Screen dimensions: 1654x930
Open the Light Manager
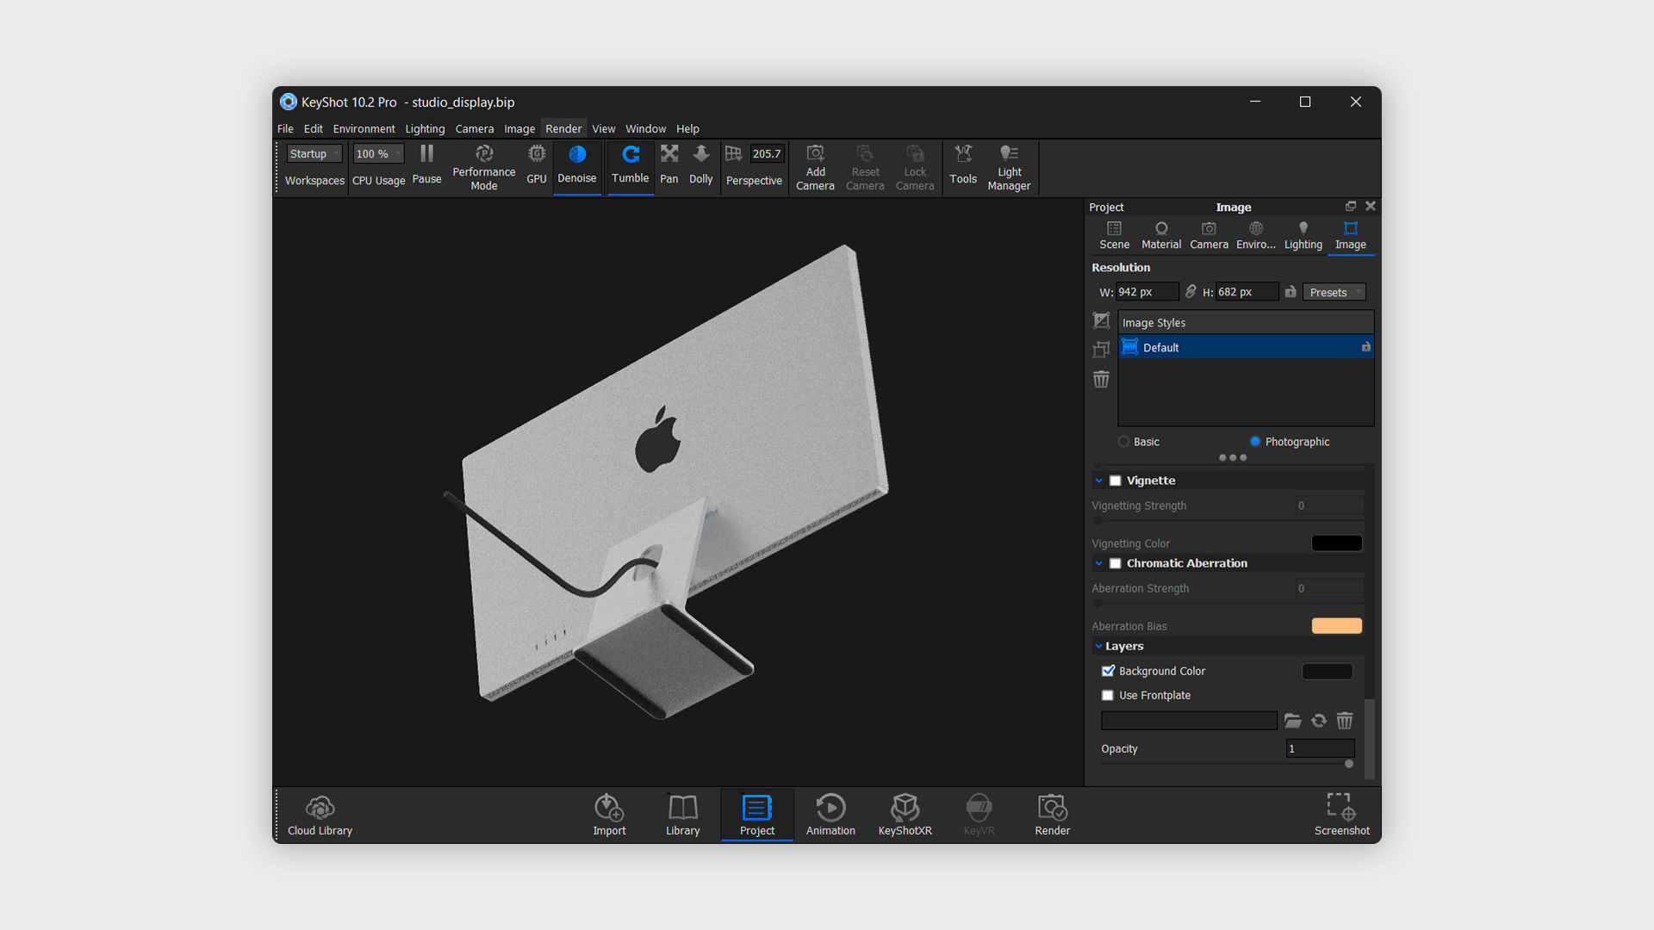pyautogui.click(x=1009, y=167)
